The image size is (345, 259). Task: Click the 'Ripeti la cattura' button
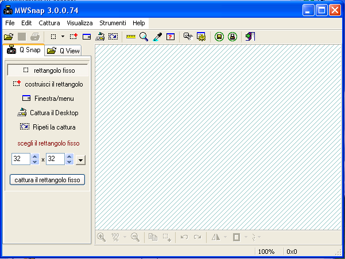pyautogui.click(x=48, y=127)
